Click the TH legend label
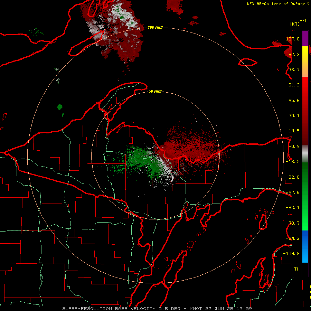The width and height of the screenshot is (311, 311). (297, 269)
